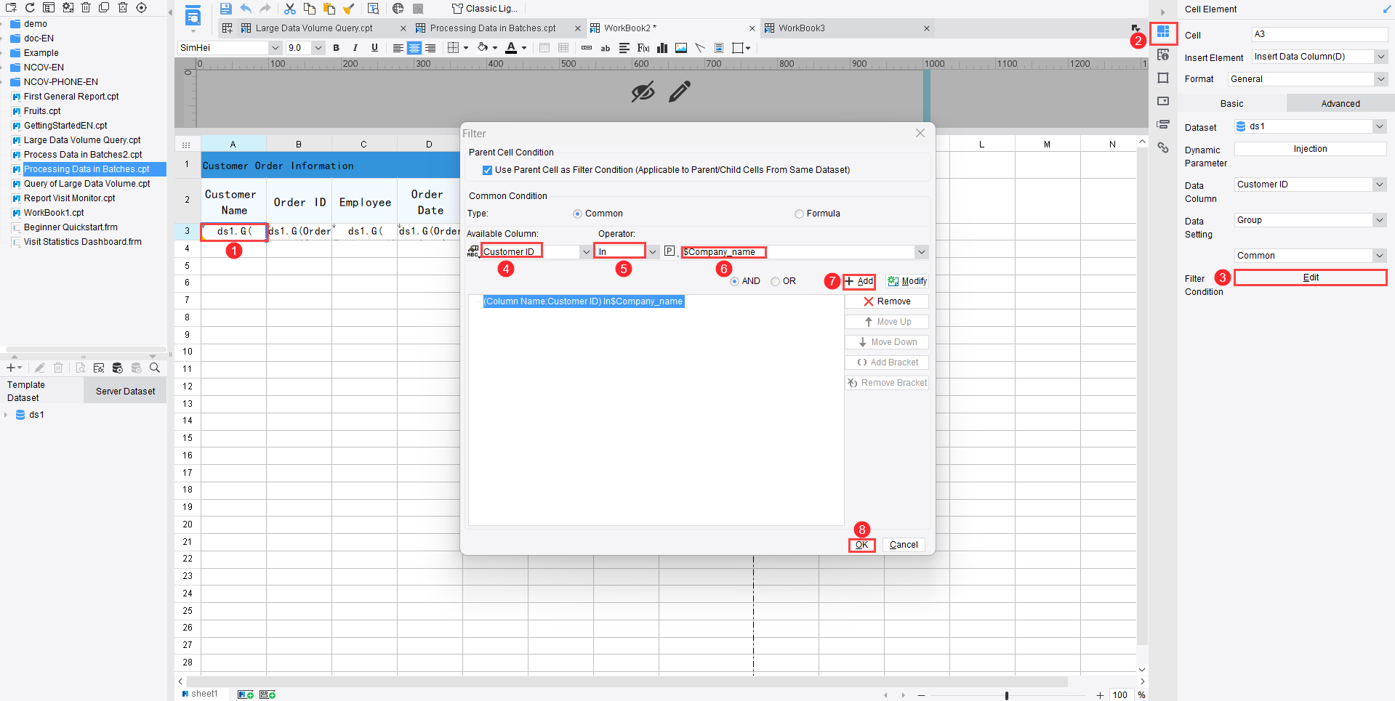1395x701 pixels.
Task: Click Edit next to Filter Condition
Action: 1310,277
